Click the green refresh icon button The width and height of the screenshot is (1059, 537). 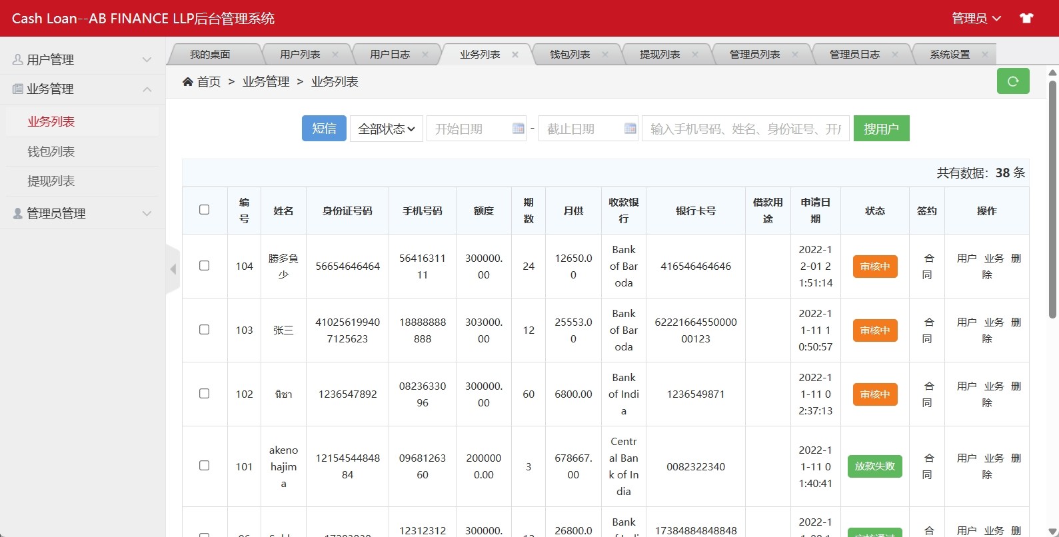tap(1012, 81)
